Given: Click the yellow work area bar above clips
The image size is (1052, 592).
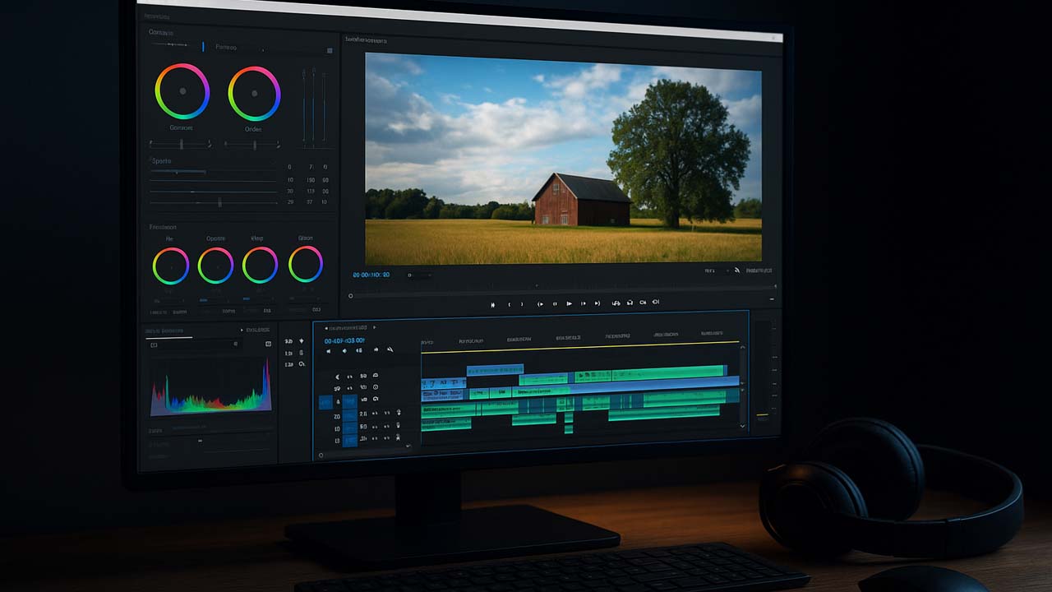Looking at the screenshot, I should coord(579,348).
